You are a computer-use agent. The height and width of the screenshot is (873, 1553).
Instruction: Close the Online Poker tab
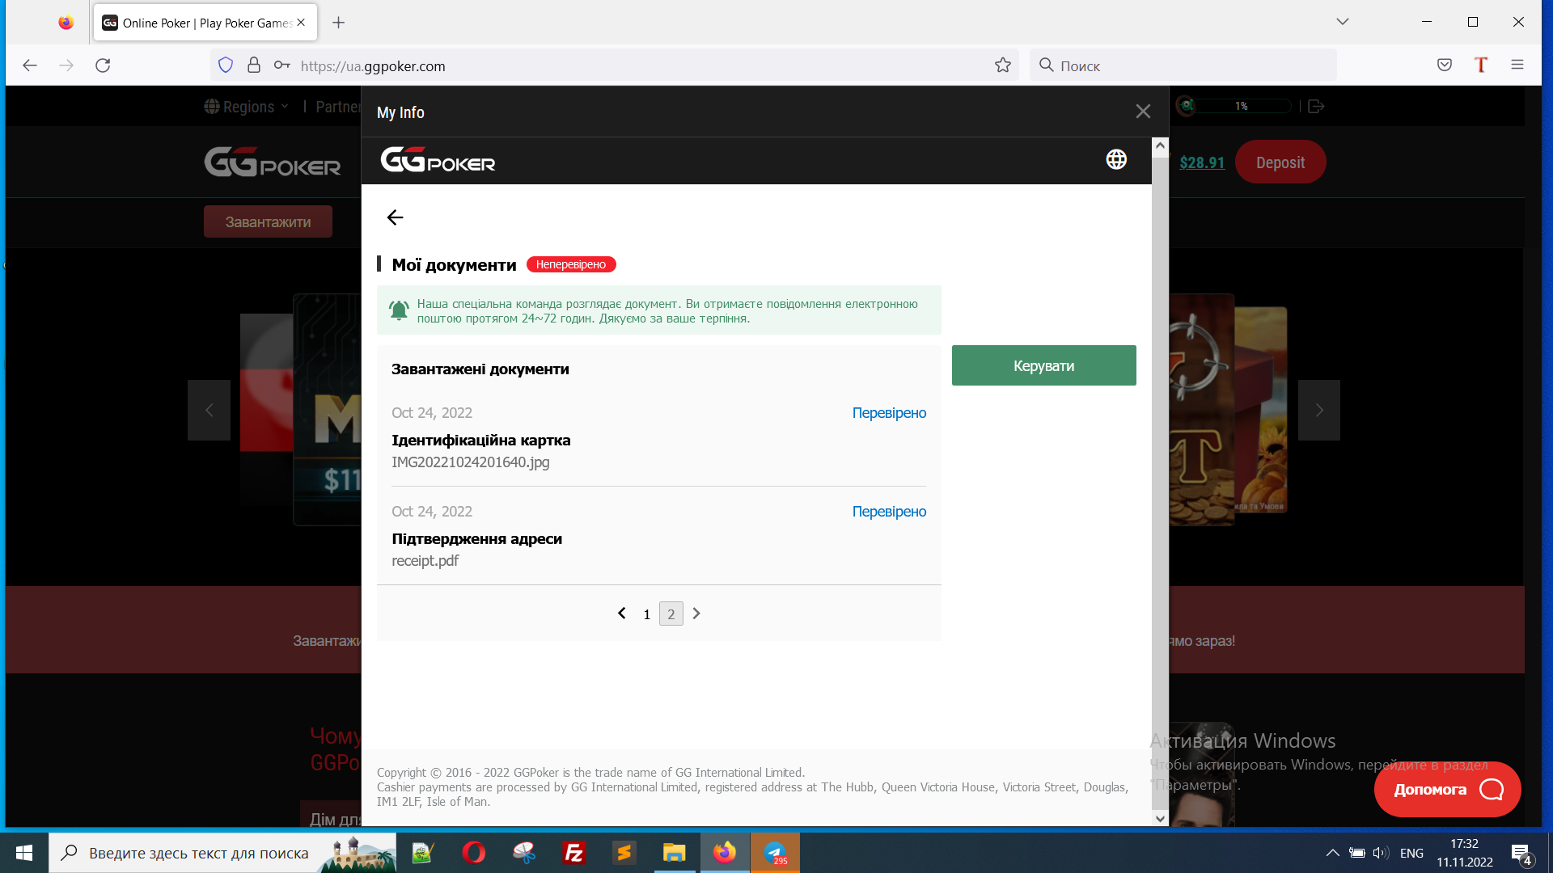(x=301, y=23)
